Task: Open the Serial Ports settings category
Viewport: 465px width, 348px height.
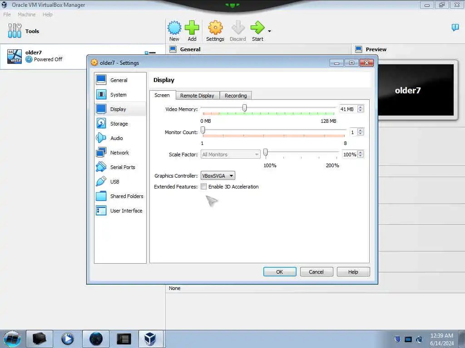Action: tap(120, 167)
